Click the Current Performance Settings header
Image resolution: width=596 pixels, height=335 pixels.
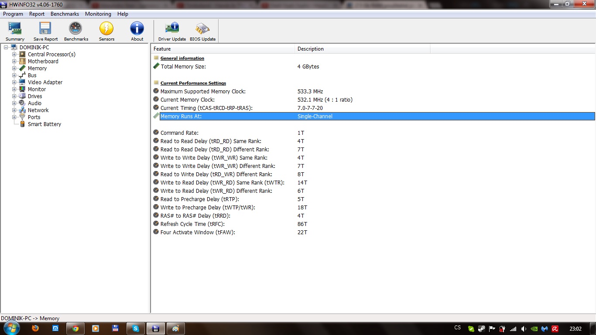click(x=193, y=83)
